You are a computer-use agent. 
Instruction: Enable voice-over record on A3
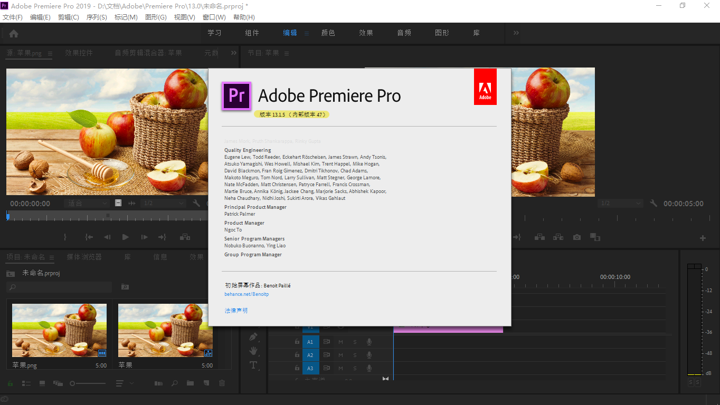pyautogui.click(x=369, y=368)
